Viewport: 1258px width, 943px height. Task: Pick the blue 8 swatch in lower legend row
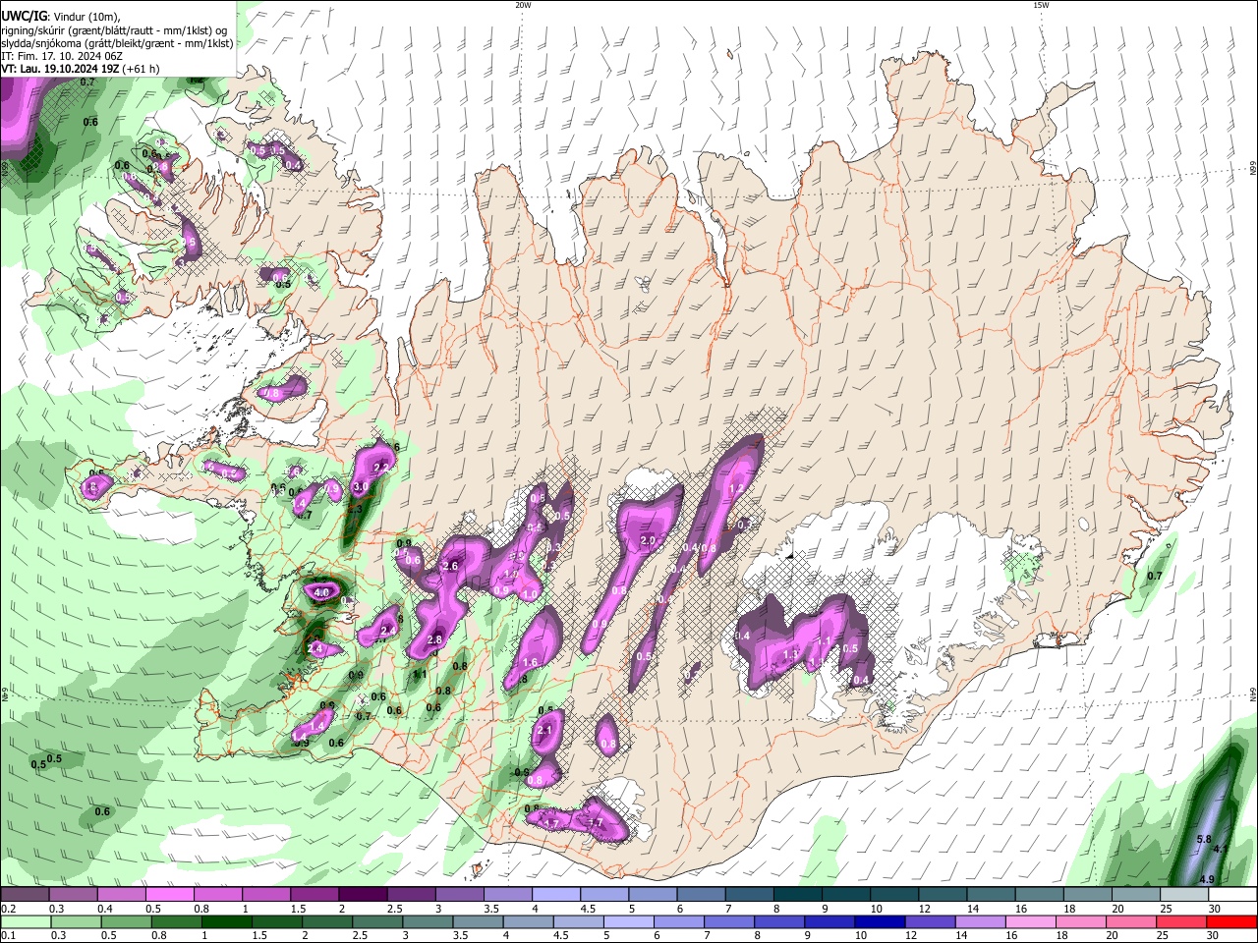pyautogui.click(x=779, y=922)
